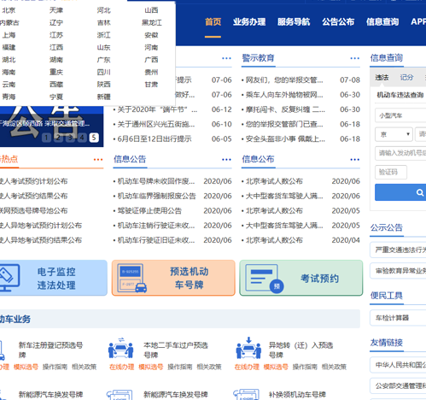Open the 严重交通违法行为 notice

coord(398,250)
